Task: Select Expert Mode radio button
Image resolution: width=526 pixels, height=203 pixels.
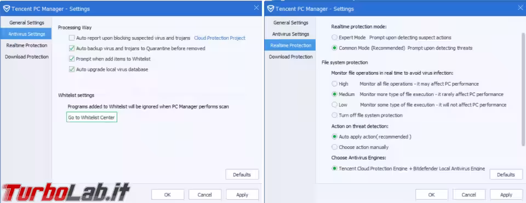Action: click(334, 38)
